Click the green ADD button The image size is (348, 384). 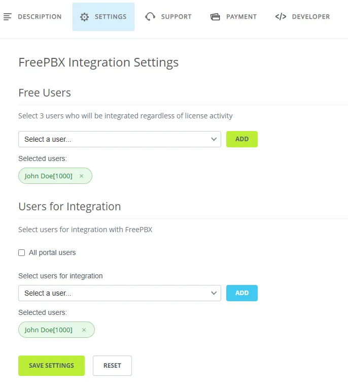coord(242,139)
